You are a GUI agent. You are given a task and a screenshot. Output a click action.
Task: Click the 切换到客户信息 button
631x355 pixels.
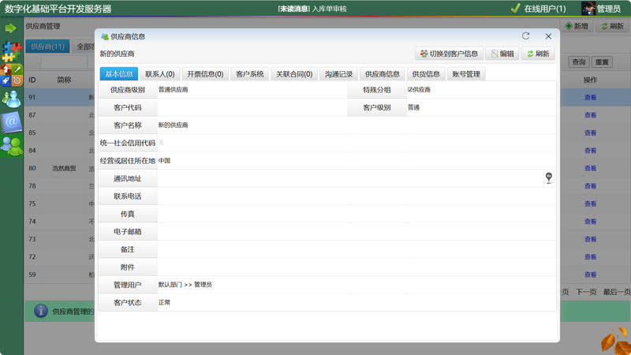(449, 54)
